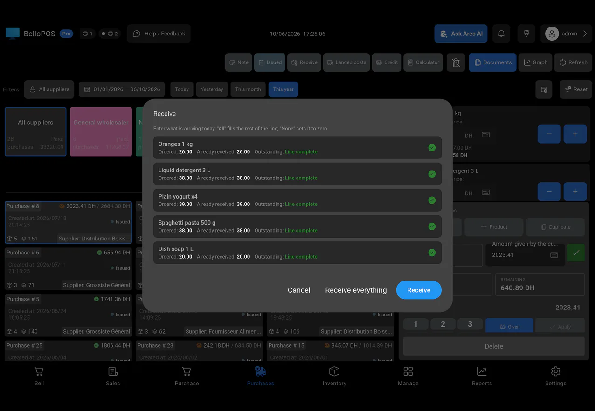This screenshot has width=595, height=411.
Task: Toggle the Yesterday date filter
Action: click(212, 89)
